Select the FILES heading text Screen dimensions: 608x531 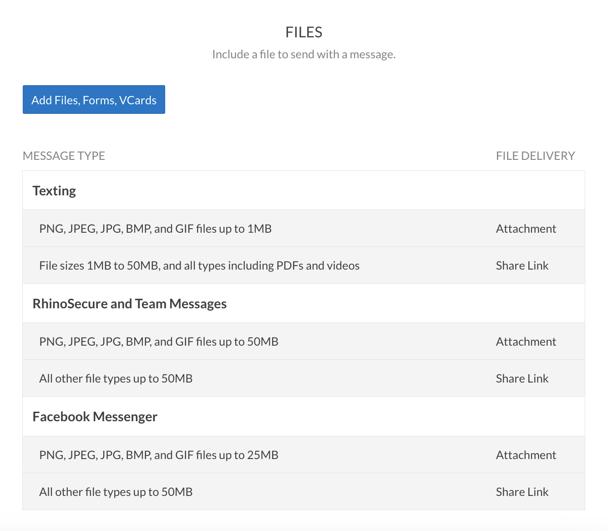click(304, 32)
